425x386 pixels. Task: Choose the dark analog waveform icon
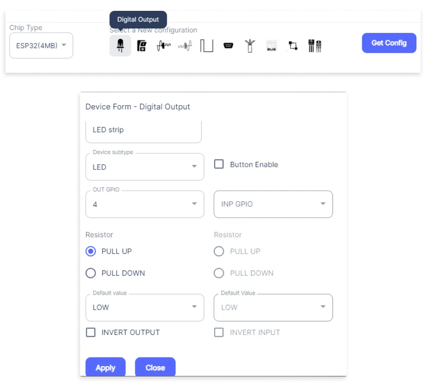pos(163,46)
